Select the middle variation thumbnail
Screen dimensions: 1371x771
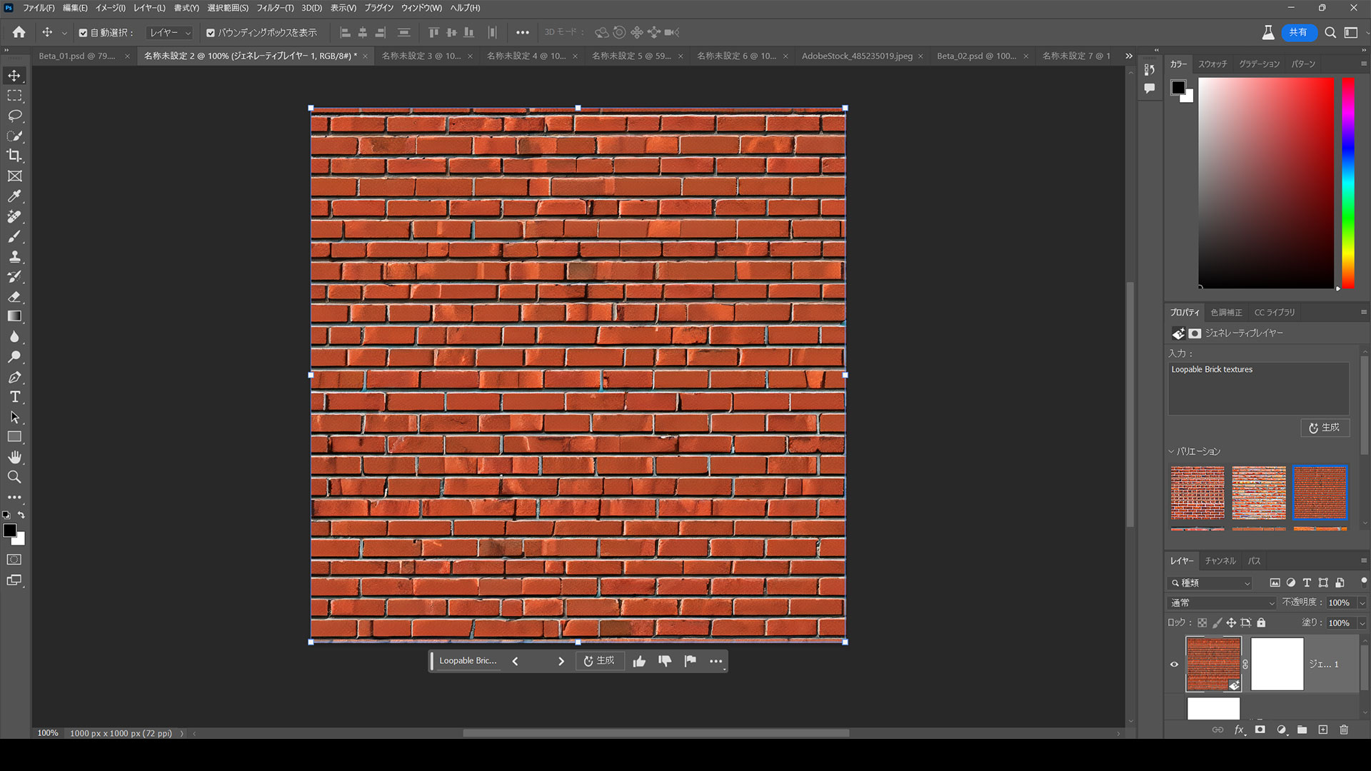pos(1258,493)
